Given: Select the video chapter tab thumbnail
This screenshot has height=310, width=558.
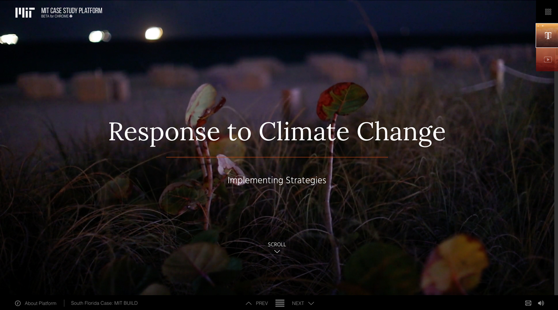Looking at the screenshot, I should coord(547,60).
